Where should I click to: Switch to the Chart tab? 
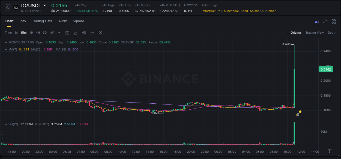9,21
